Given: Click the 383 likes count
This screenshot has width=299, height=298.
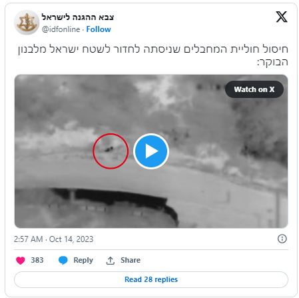Looking at the screenshot, I should pyautogui.click(x=37, y=260).
